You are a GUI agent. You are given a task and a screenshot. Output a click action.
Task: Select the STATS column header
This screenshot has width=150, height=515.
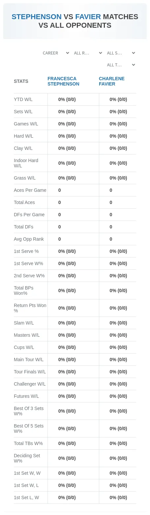[x=21, y=81]
